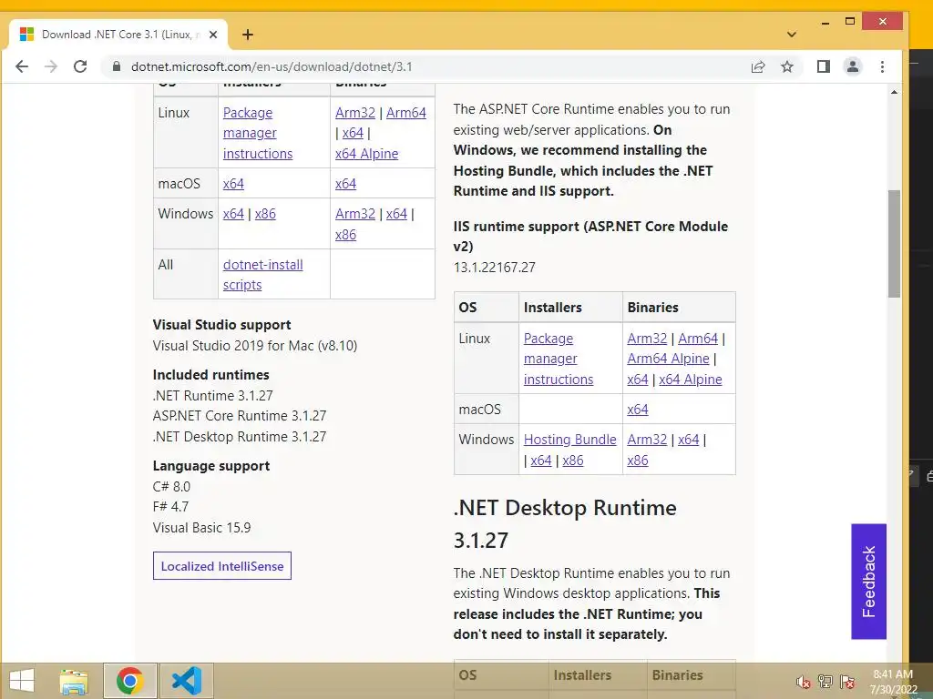The height and width of the screenshot is (699, 933).
Task: Open Chrome side panel
Action: pyautogui.click(x=824, y=66)
